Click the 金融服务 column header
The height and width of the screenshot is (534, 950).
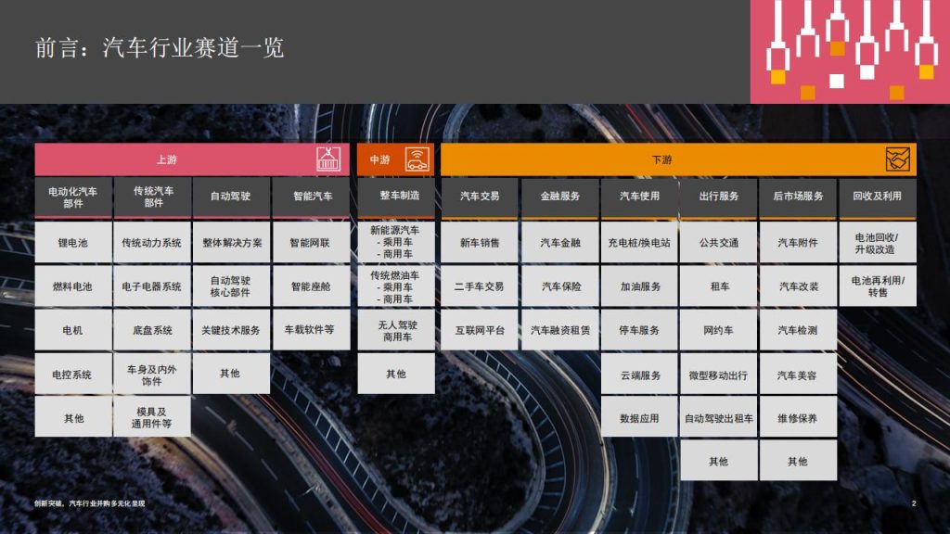coord(559,197)
